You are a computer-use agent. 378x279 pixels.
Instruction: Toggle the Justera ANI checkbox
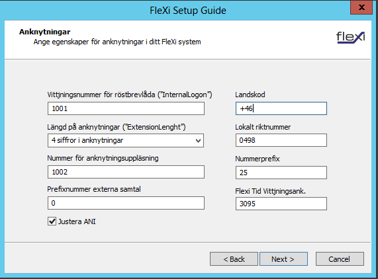click(52, 221)
